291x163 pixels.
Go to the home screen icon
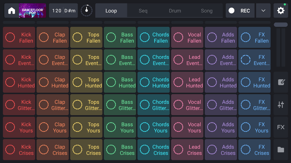click(12, 11)
